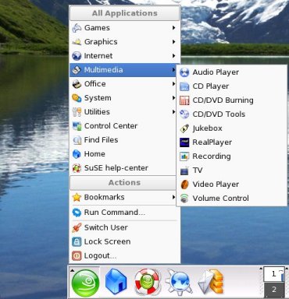
Task: Select Lock Screen label
Action: (x=107, y=241)
